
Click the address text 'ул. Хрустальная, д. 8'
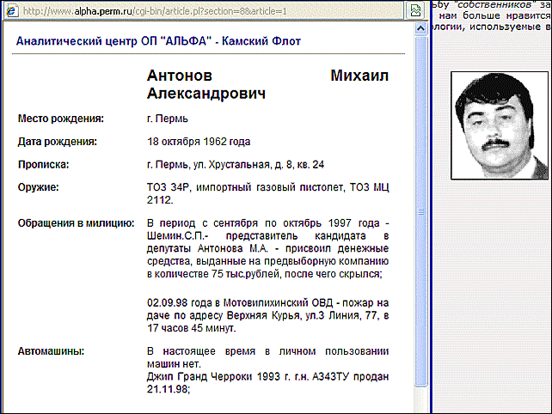pos(250,163)
